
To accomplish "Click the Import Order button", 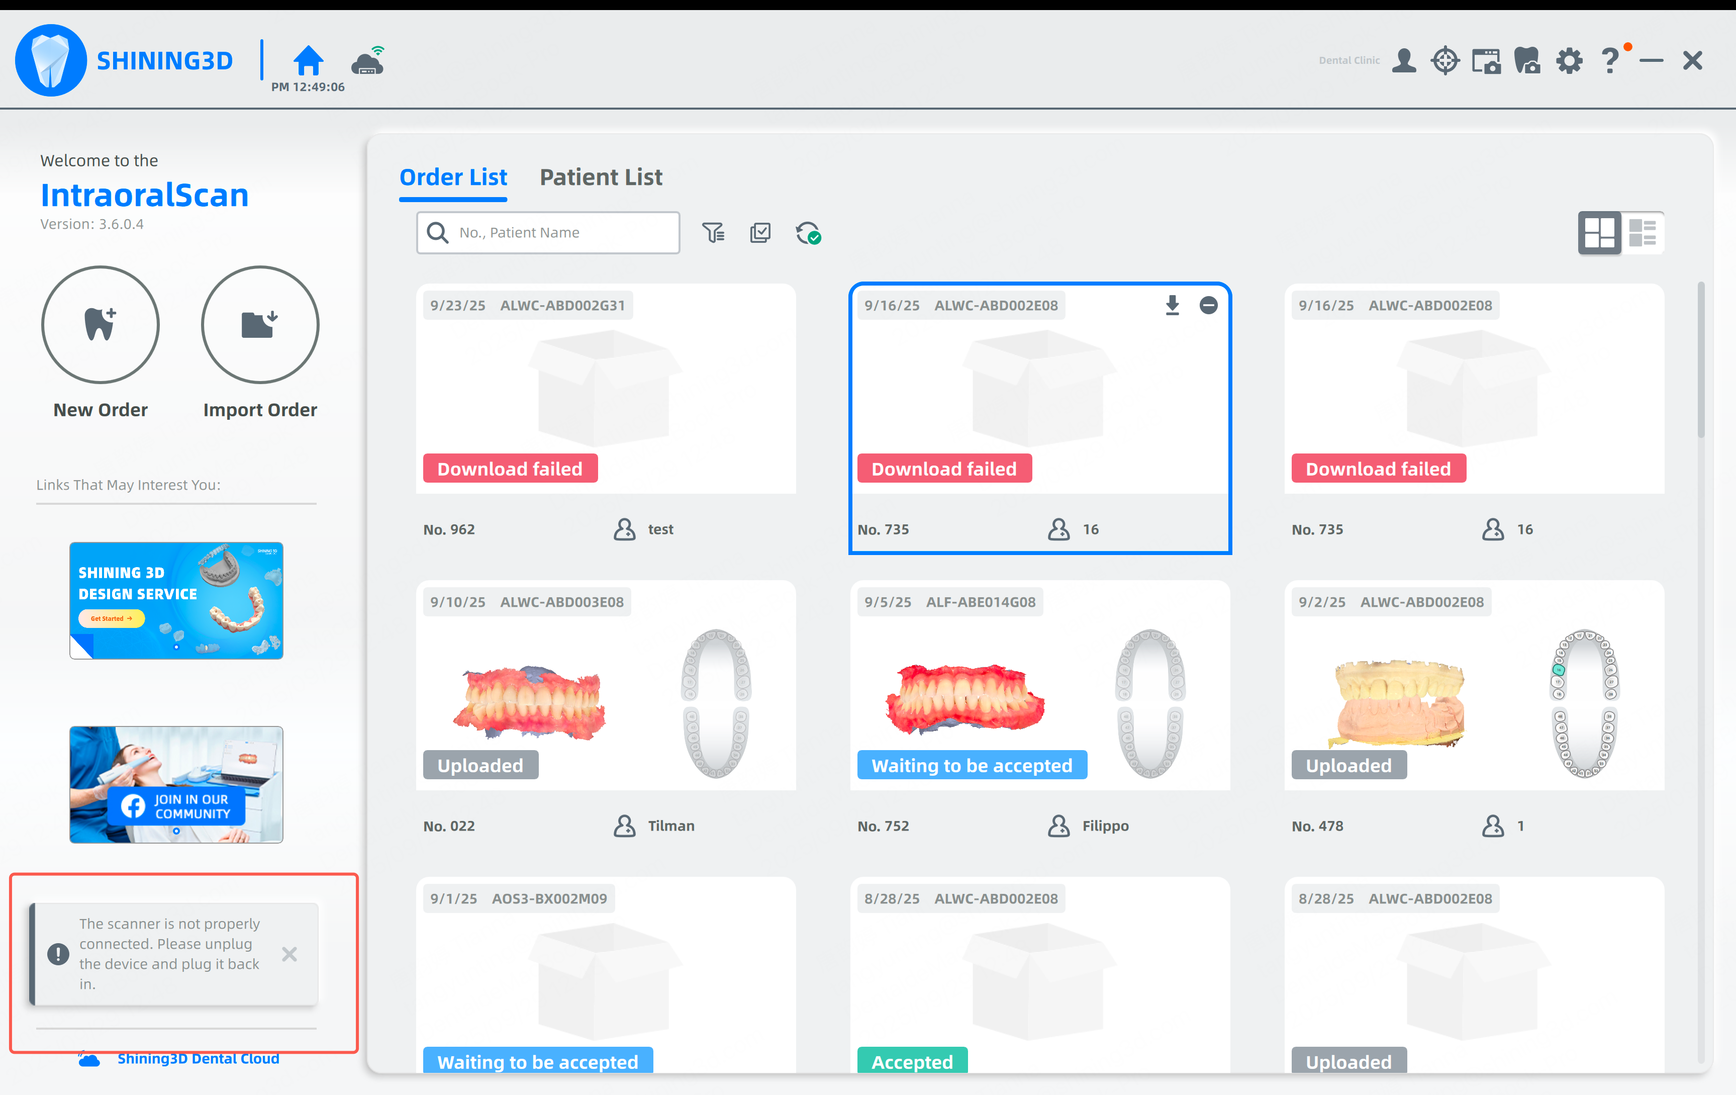I will click(259, 325).
